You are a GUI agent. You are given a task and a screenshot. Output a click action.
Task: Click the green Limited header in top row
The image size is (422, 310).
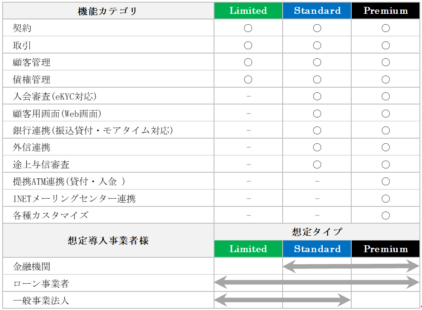coord(248,11)
